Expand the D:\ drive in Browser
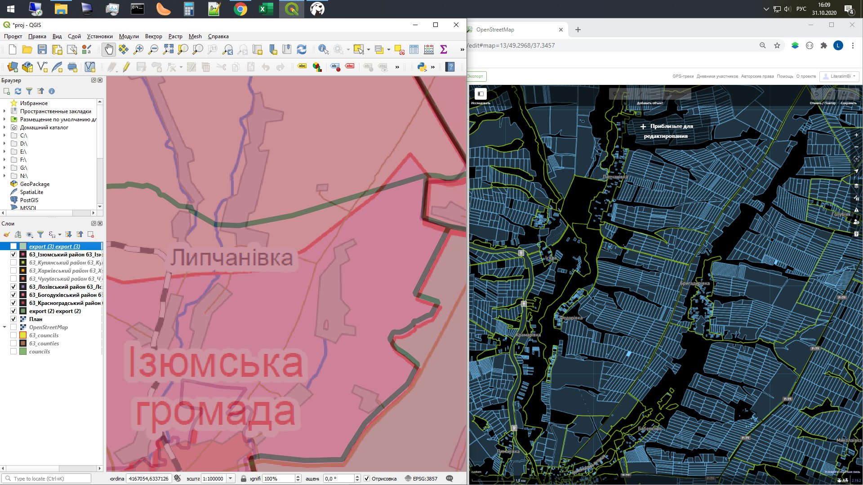The width and height of the screenshot is (863, 485). (x=4, y=144)
